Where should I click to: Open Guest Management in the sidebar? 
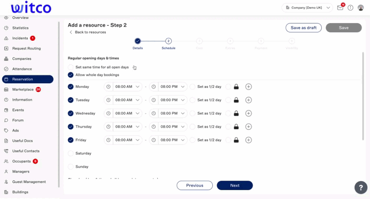pyautogui.click(x=29, y=182)
